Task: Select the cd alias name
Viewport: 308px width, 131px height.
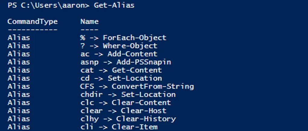Action: click(85, 78)
